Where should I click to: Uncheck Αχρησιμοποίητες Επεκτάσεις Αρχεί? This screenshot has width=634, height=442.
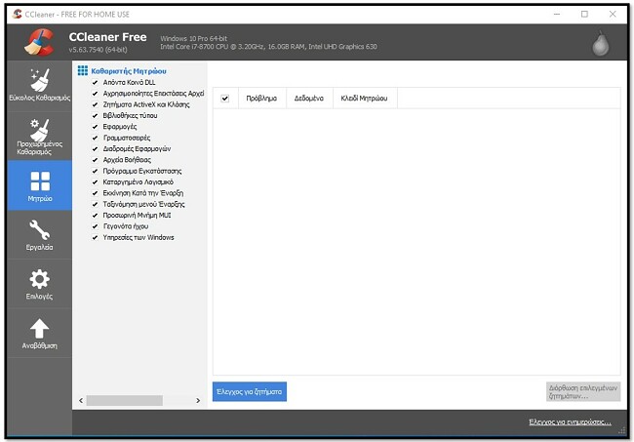point(95,94)
